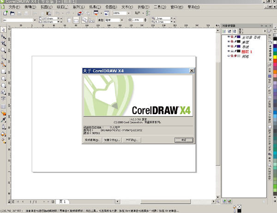Click the 关闭 button in About dialog
Image resolution: width=277 pixels, height=213 pixels.
(x=183, y=140)
